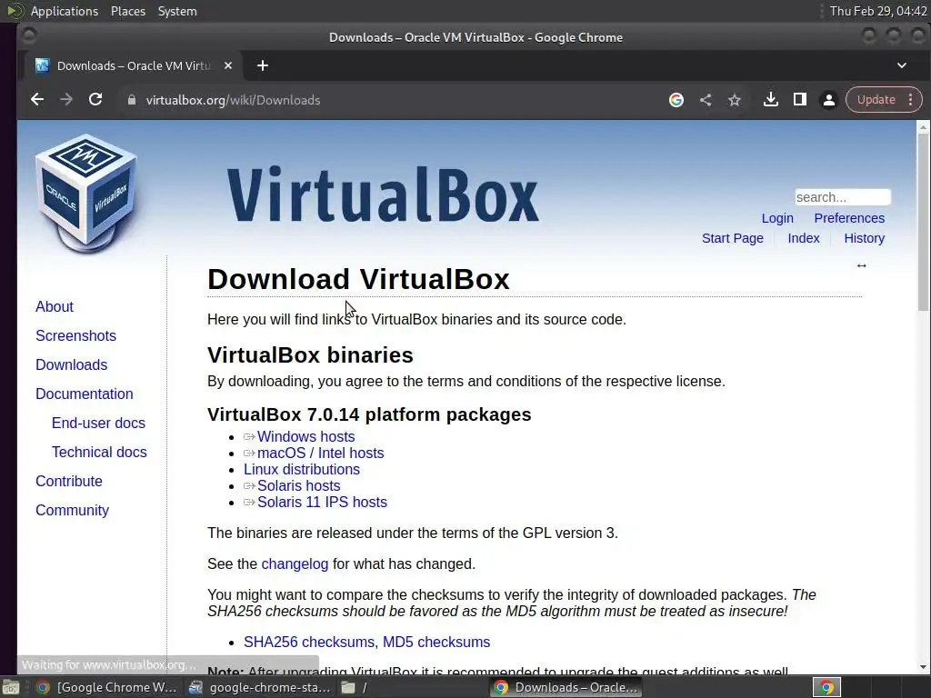Open the End-user docs sidebar link

(x=98, y=423)
